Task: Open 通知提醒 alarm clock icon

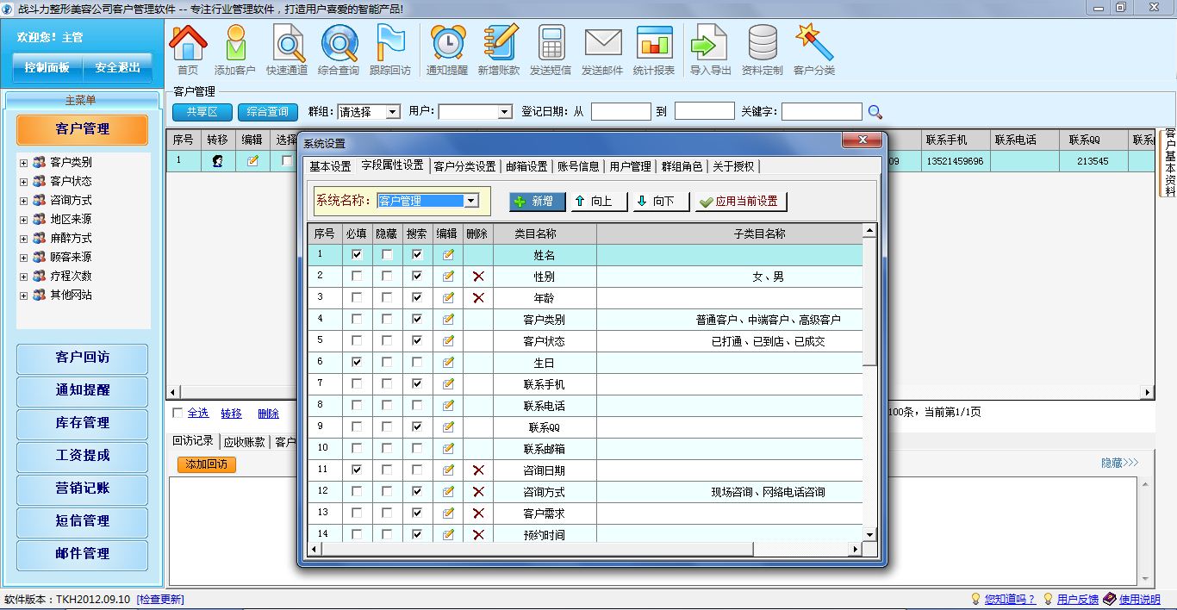Action: tap(447, 50)
